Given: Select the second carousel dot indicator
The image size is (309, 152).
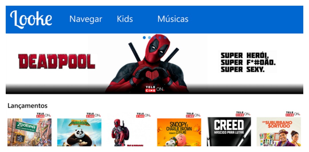Looking at the screenshot, I should tap(150, 38).
